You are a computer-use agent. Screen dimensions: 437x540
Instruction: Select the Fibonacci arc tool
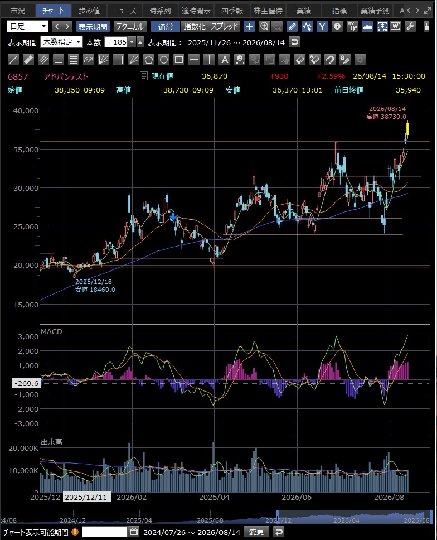coord(89,60)
